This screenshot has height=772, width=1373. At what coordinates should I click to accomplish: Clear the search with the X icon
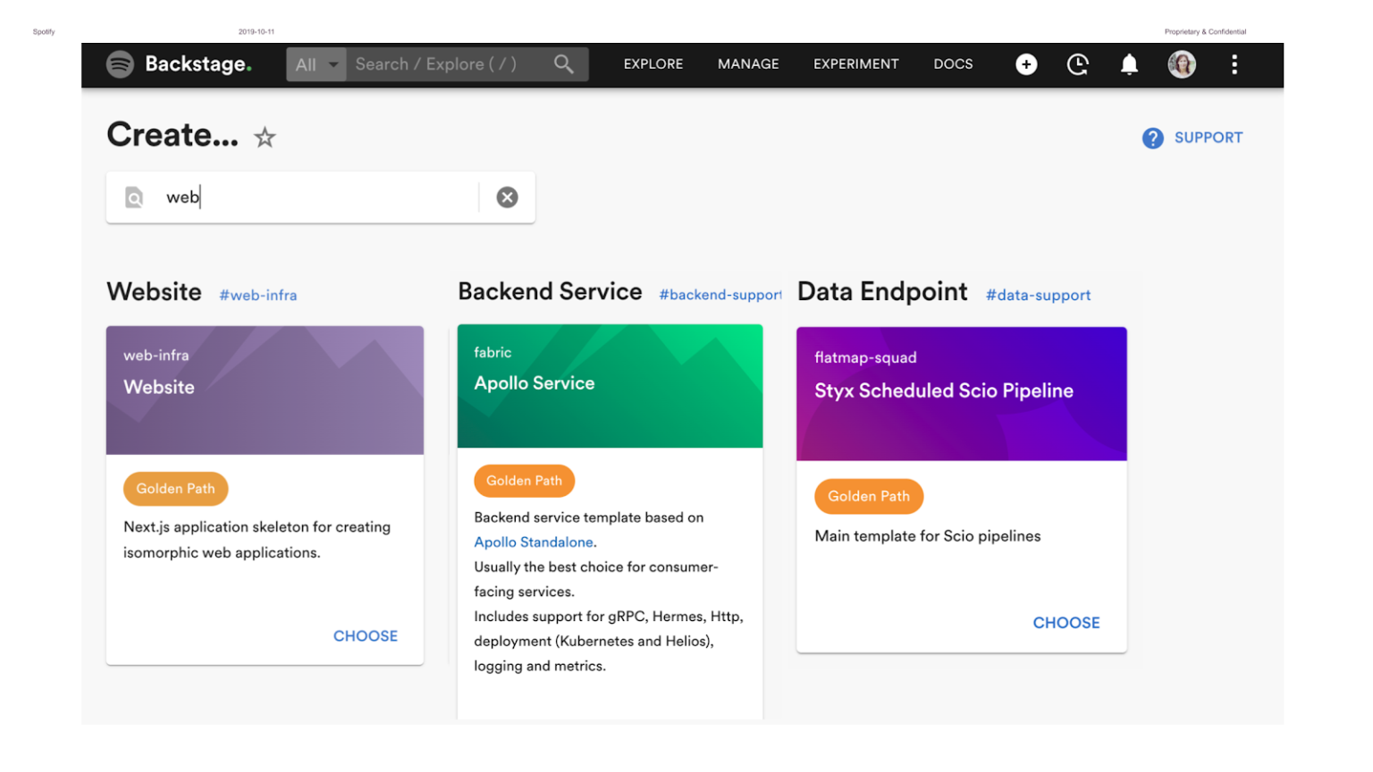click(x=508, y=197)
